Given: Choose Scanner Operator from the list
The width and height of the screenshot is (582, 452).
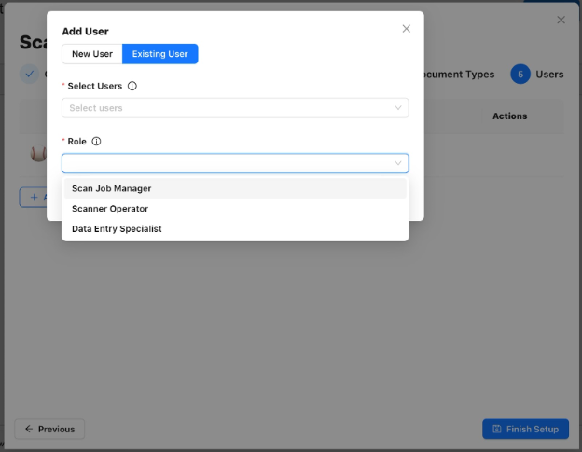Looking at the screenshot, I should pos(110,209).
